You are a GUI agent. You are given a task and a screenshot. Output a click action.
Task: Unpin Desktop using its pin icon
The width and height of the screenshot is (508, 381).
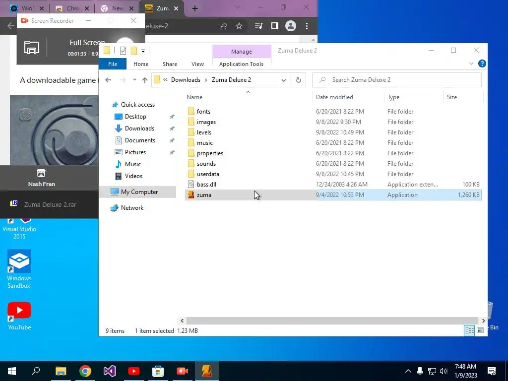tap(172, 117)
